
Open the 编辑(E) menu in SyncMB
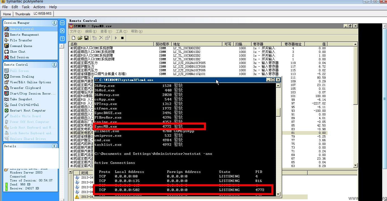[91, 31]
